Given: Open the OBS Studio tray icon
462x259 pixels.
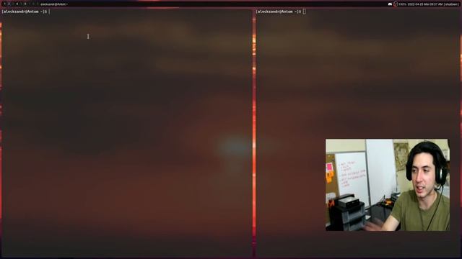Looking at the screenshot, I should coord(396,4).
